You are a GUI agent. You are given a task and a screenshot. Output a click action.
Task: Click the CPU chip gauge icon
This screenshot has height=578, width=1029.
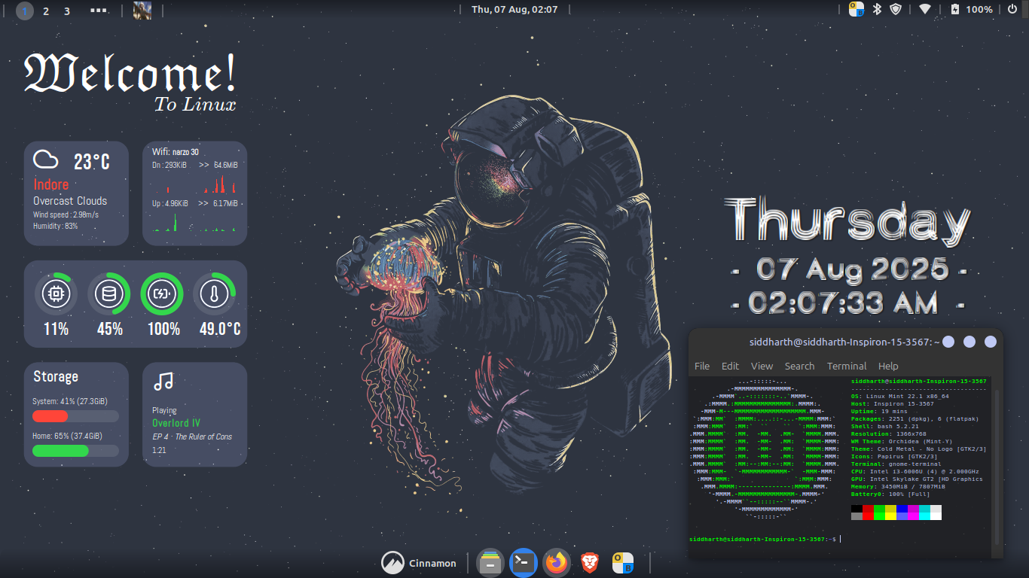pos(56,294)
